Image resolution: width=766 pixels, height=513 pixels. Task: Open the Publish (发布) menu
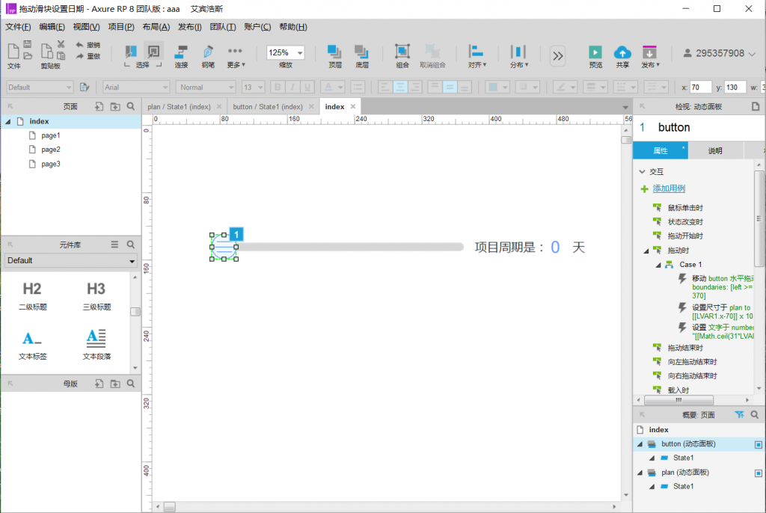tap(650, 56)
